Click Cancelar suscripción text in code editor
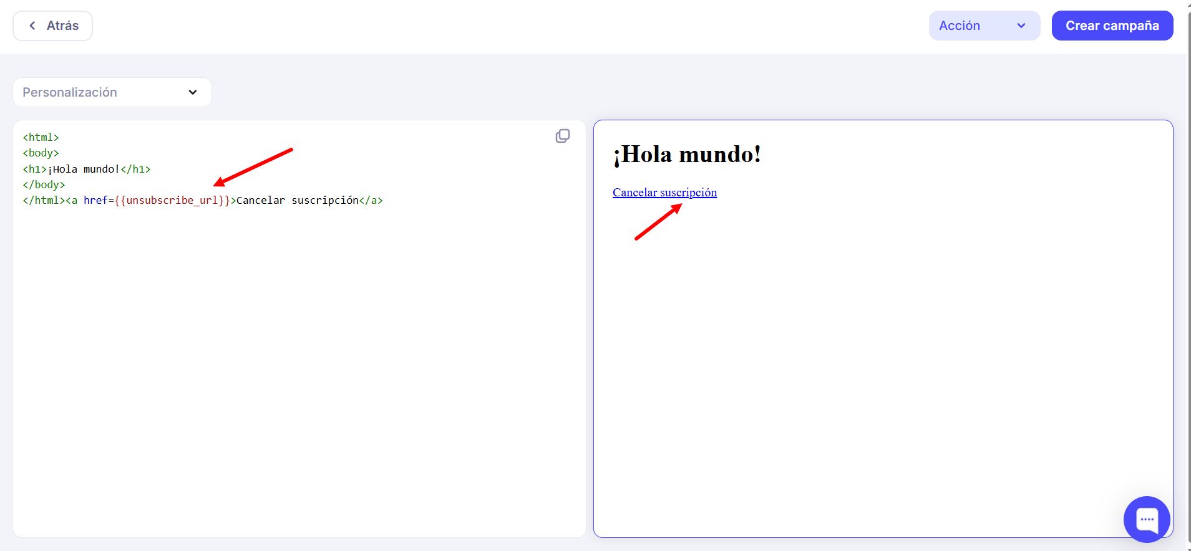This screenshot has width=1191, height=551. tap(297, 200)
